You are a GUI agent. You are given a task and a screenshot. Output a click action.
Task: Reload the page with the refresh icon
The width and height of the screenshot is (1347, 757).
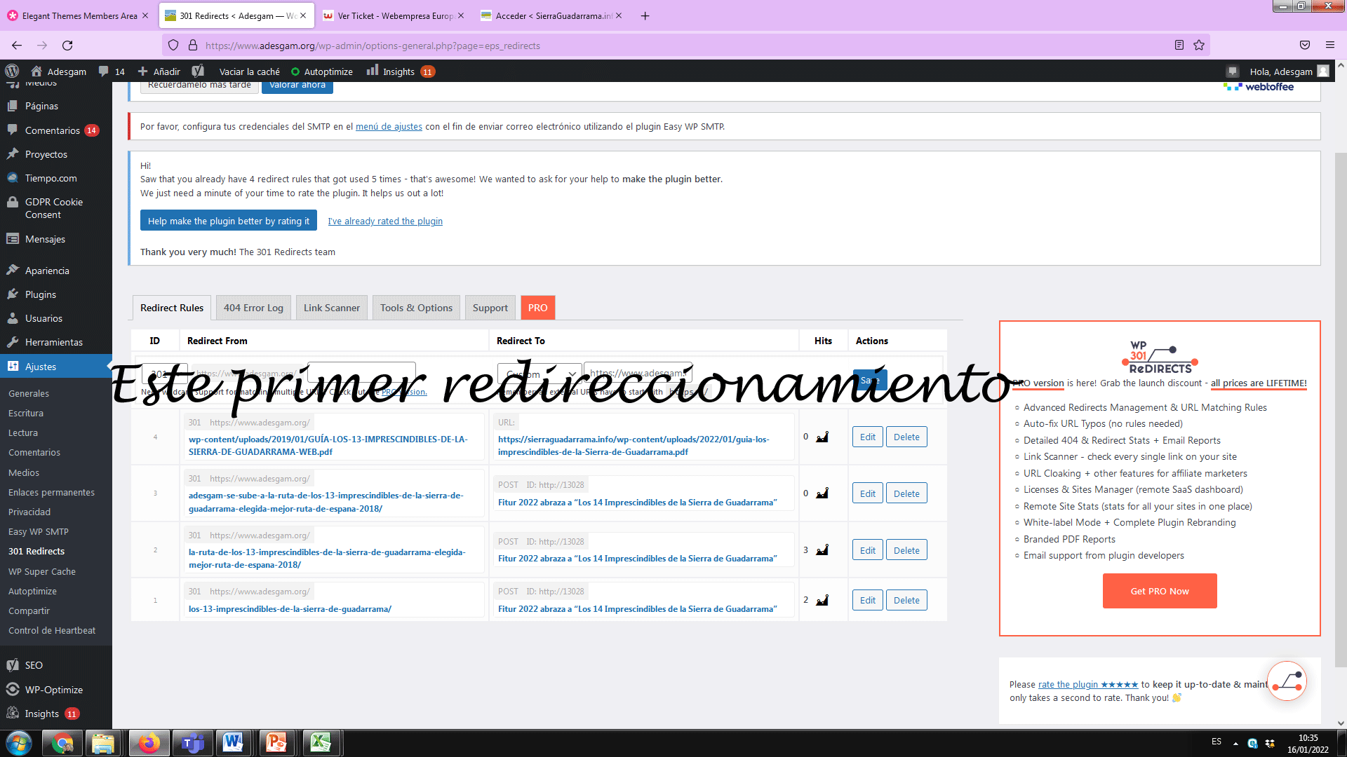pos(67,46)
